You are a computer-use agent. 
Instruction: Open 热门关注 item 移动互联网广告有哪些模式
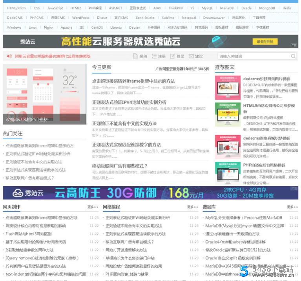pyautogui.click(x=30, y=178)
